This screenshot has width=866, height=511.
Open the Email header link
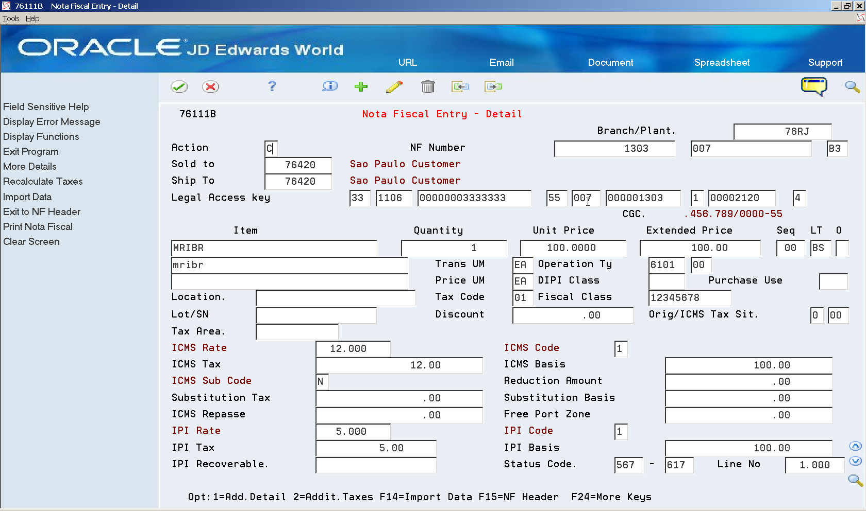coord(502,62)
